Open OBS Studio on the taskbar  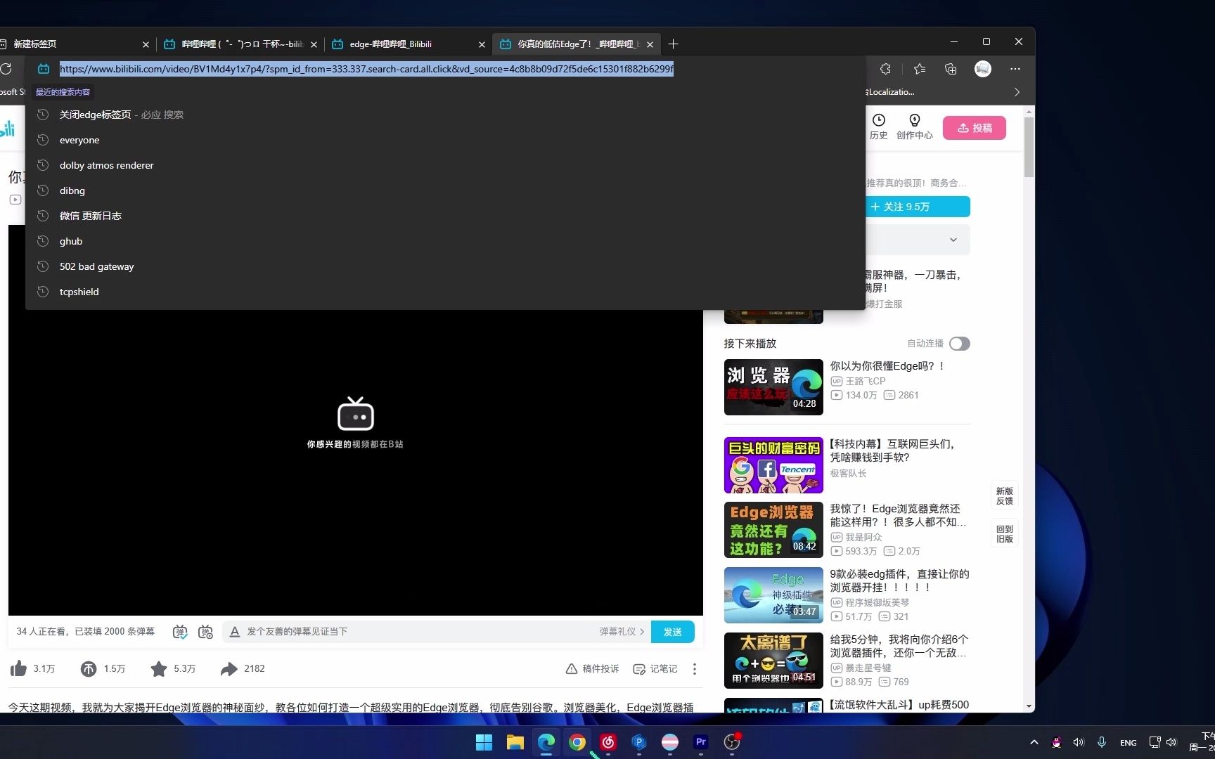(x=732, y=742)
